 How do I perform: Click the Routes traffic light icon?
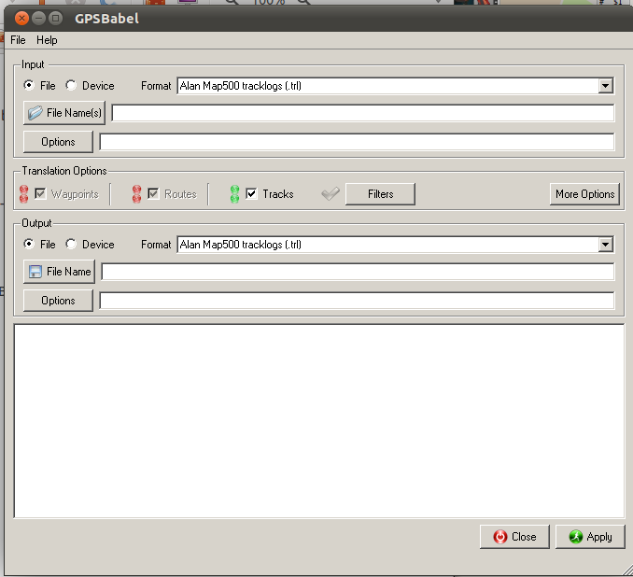click(136, 194)
